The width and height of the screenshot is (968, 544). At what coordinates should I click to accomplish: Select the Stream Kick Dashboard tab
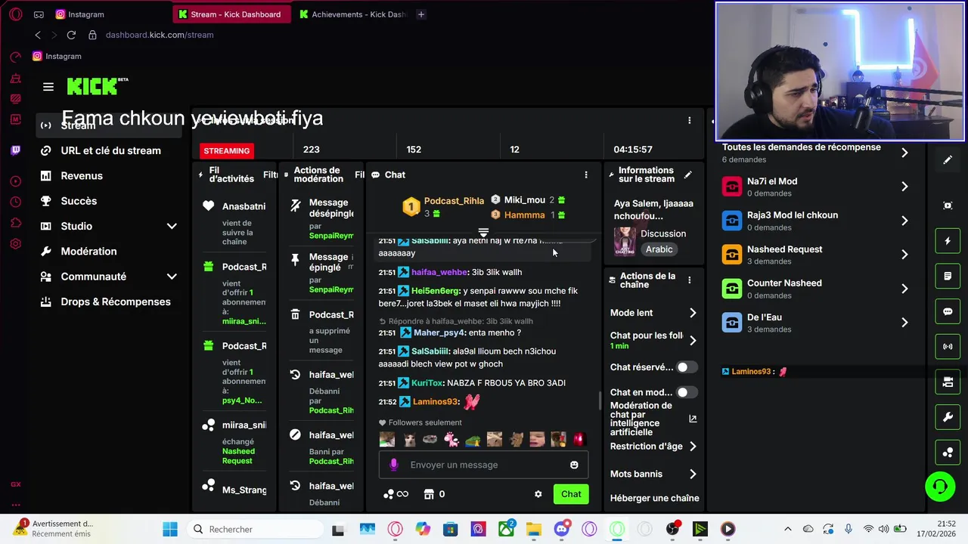[x=231, y=14]
